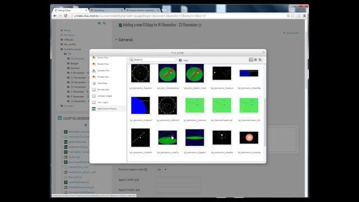Viewport: 359px width, 202px height.
Task: Expand the My profile navigation item
Action: click(x=70, y=44)
